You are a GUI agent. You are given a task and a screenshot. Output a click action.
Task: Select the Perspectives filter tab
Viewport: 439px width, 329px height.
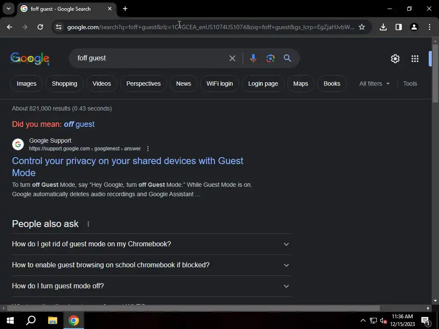point(143,84)
